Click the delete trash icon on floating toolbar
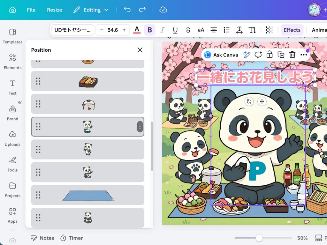 292,55
